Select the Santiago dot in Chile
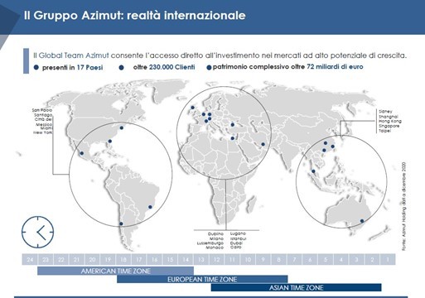This screenshot has width=425, height=298. coord(121,223)
